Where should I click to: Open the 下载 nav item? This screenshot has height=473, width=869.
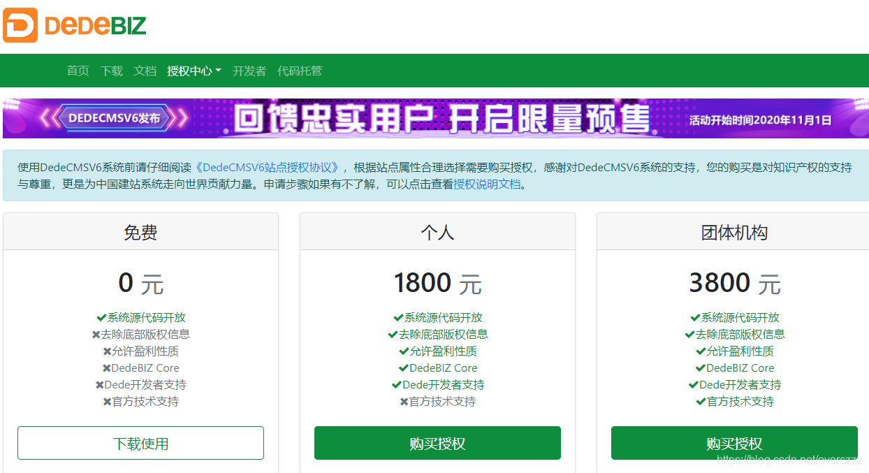coord(112,71)
